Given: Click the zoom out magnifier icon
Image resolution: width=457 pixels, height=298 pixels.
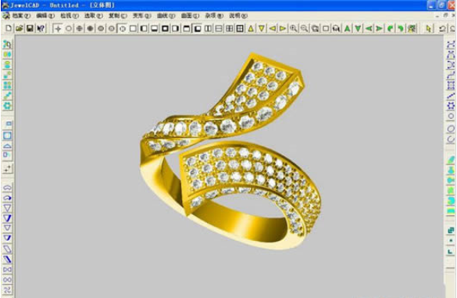Looking at the screenshot, I should (304, 28).
